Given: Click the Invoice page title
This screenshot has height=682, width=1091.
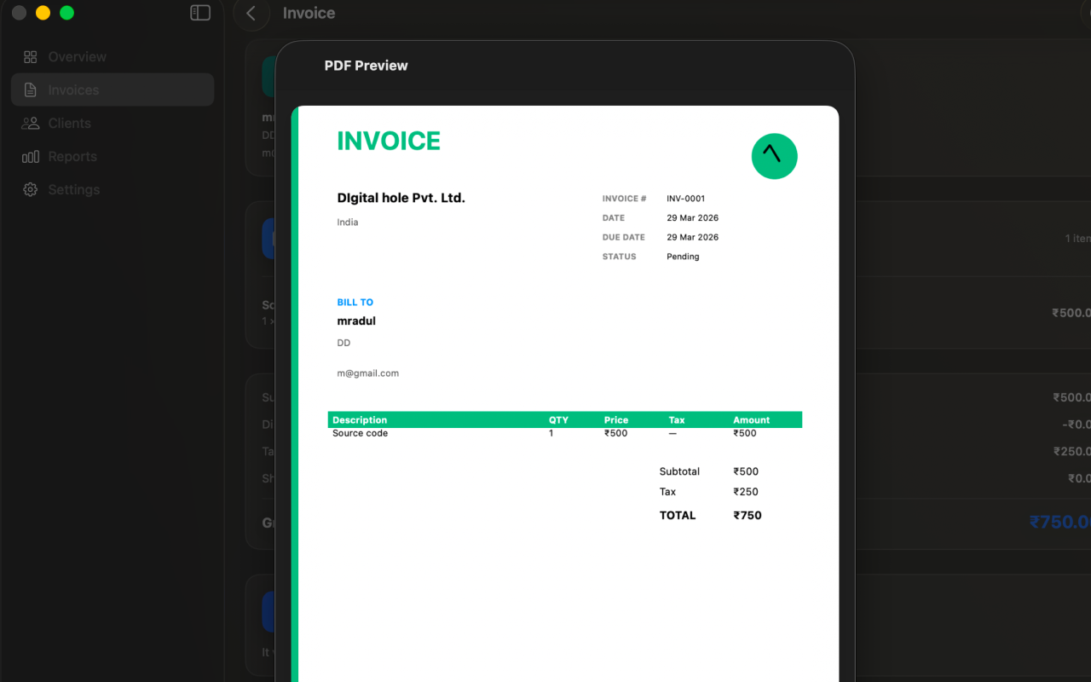Looking at the screenshot, I should click(309, 14).
